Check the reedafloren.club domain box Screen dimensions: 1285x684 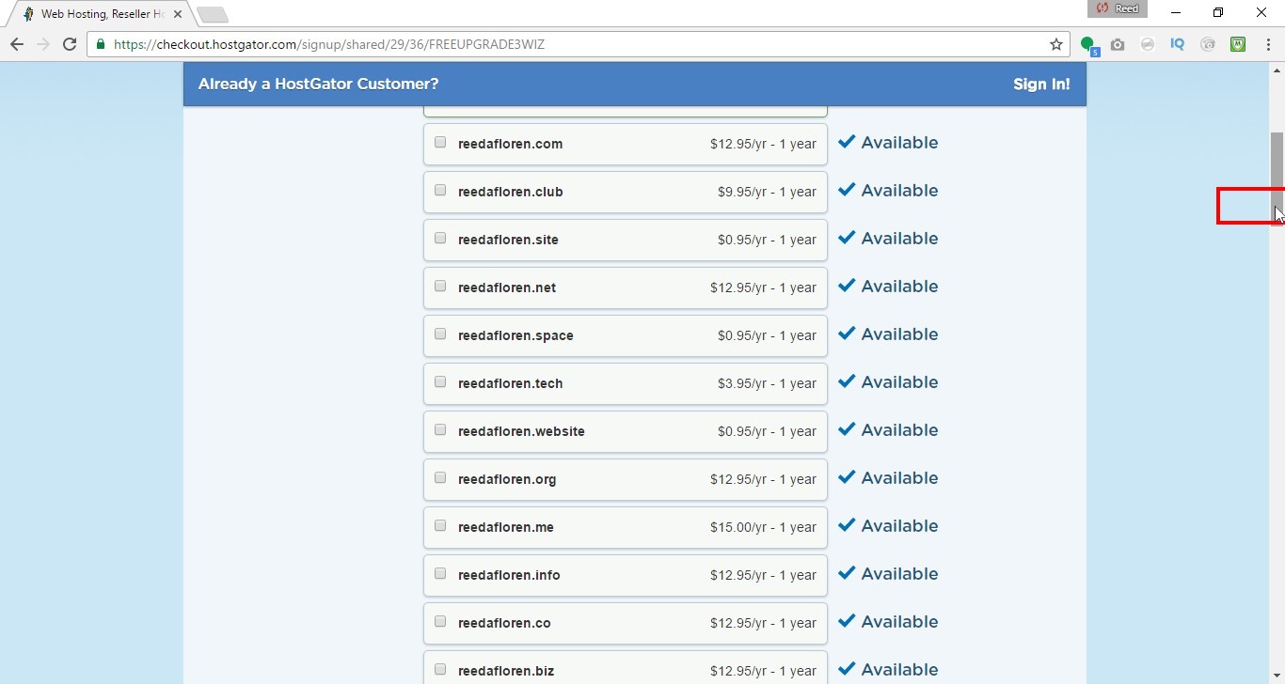coord(440,191)
